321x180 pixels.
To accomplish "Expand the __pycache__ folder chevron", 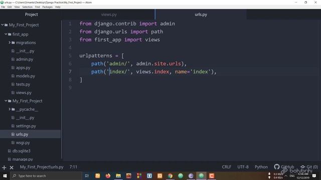I will pos(10,109).
